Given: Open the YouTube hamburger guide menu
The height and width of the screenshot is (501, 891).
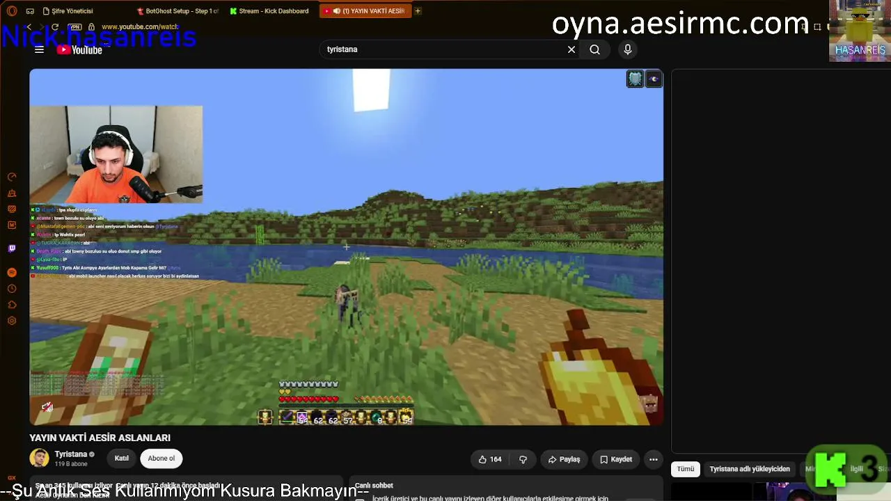Looking at the screenshot, I should 39,49.
